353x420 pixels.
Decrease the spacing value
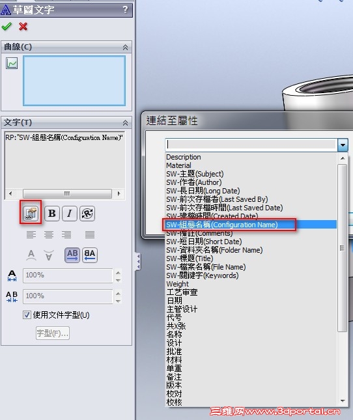coord(118,301)
